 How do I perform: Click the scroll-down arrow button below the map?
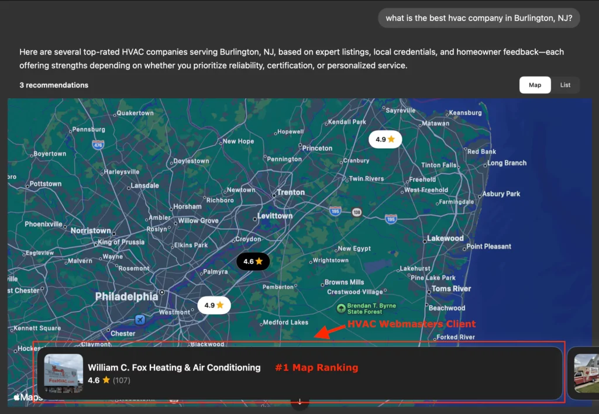300,402
